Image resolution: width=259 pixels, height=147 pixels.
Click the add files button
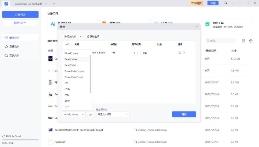pyautogui.click(x=70, y=37)
